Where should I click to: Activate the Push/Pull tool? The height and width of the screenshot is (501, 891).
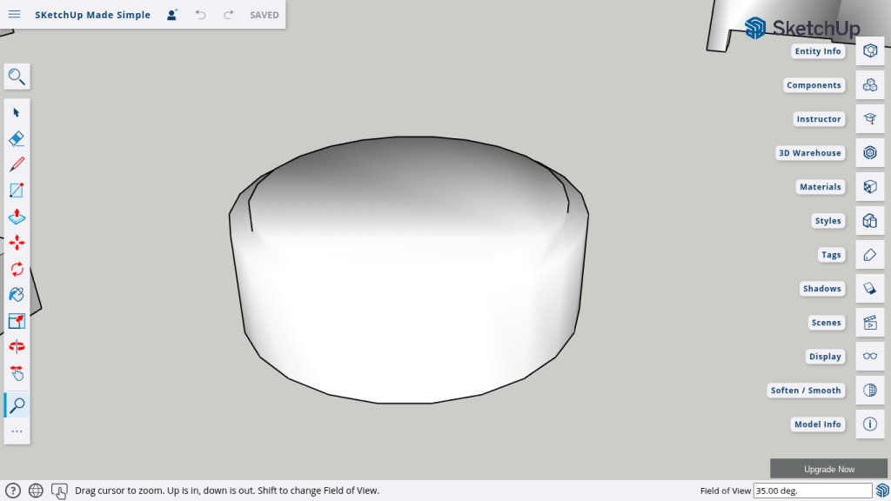[x=17, y=217]
